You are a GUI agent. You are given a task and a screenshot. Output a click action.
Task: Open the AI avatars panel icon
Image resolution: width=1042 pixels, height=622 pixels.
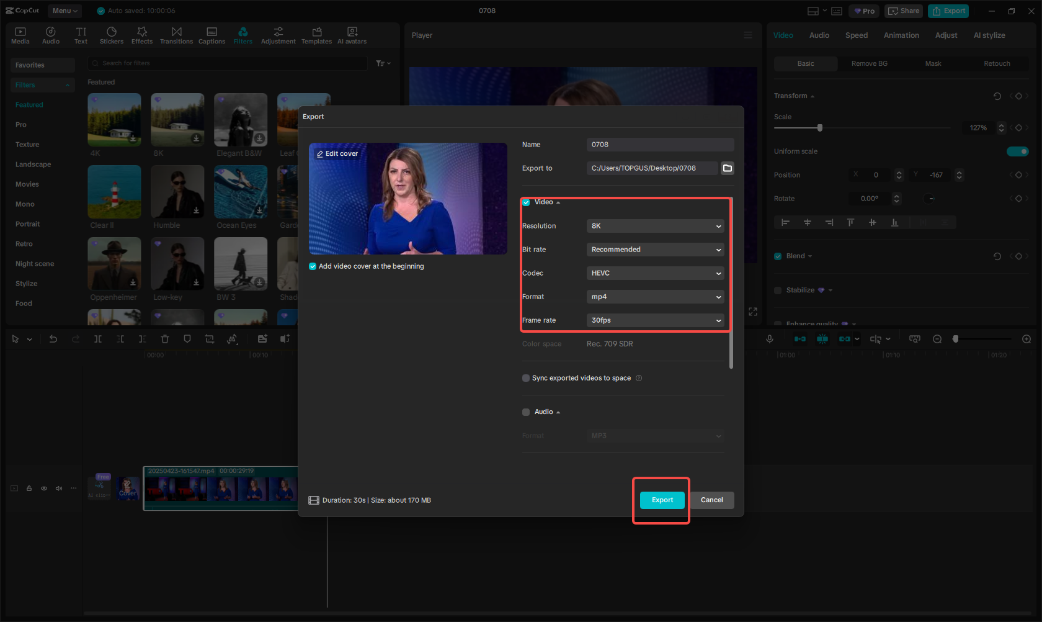[x=352, y=35]
